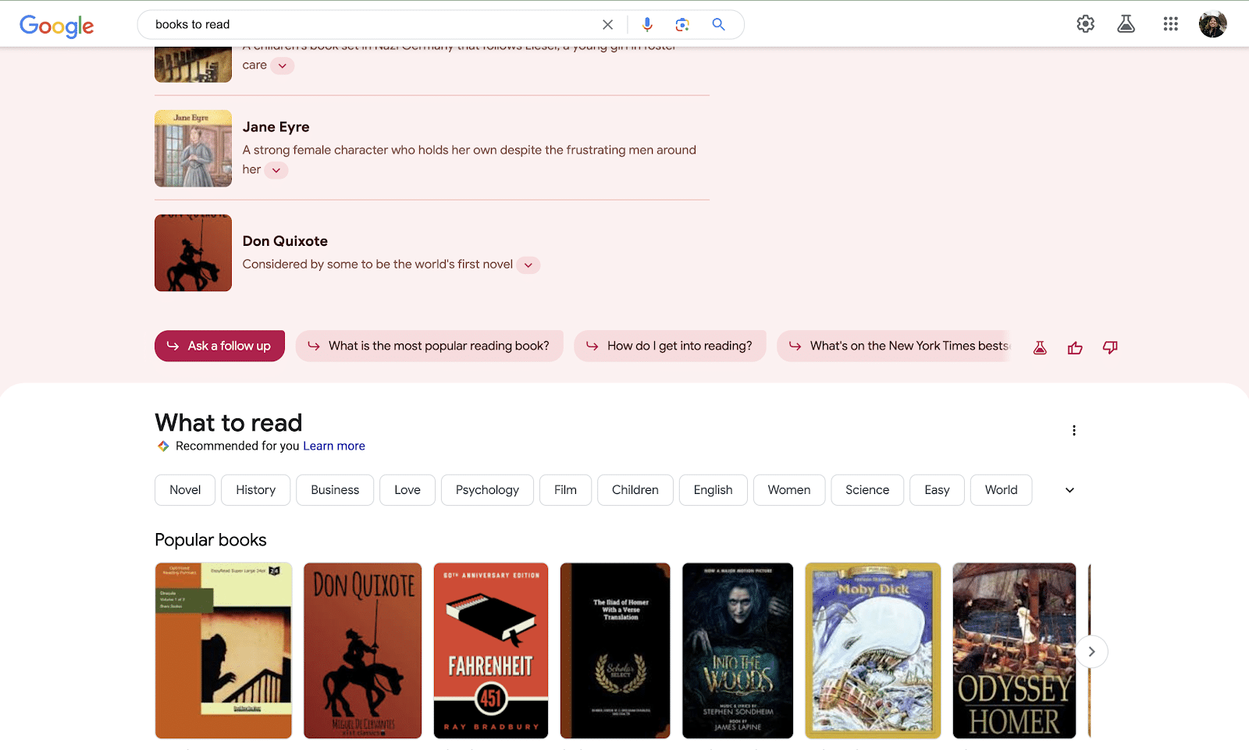The height and width of the screenshot is (750, 1249).
Task: Select the Children filter chip
Action: (635, 490)
